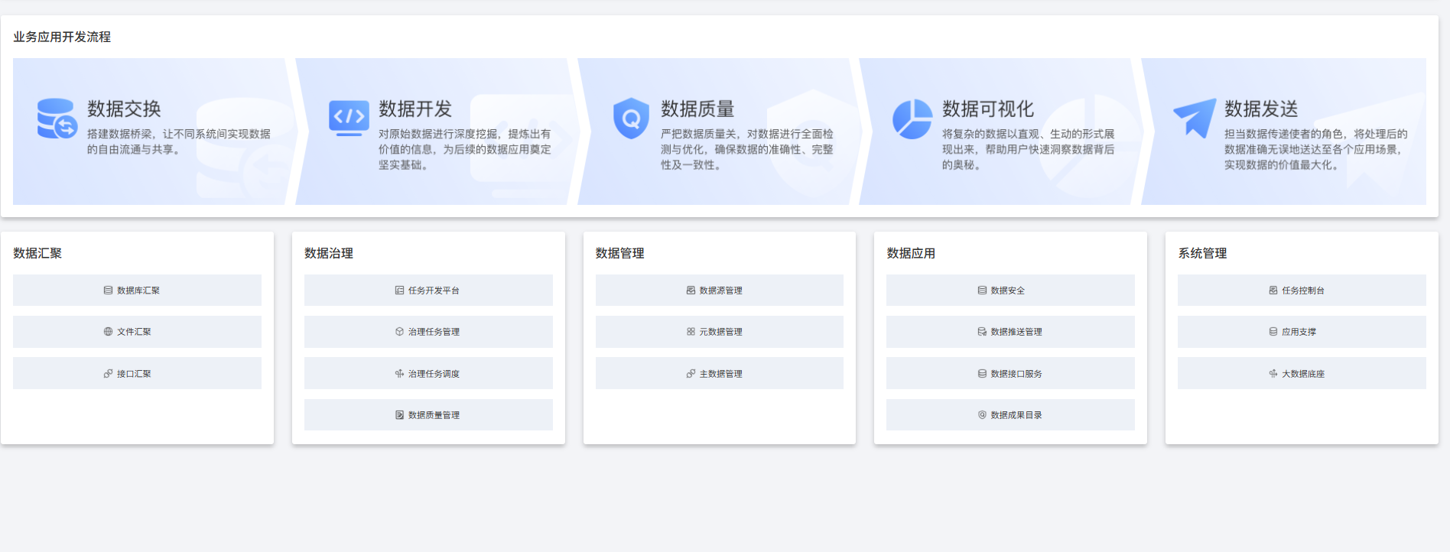Open 大数据底座 module
The image size is (1450, 552).
pyautogui.click(x=1302, y=373)
